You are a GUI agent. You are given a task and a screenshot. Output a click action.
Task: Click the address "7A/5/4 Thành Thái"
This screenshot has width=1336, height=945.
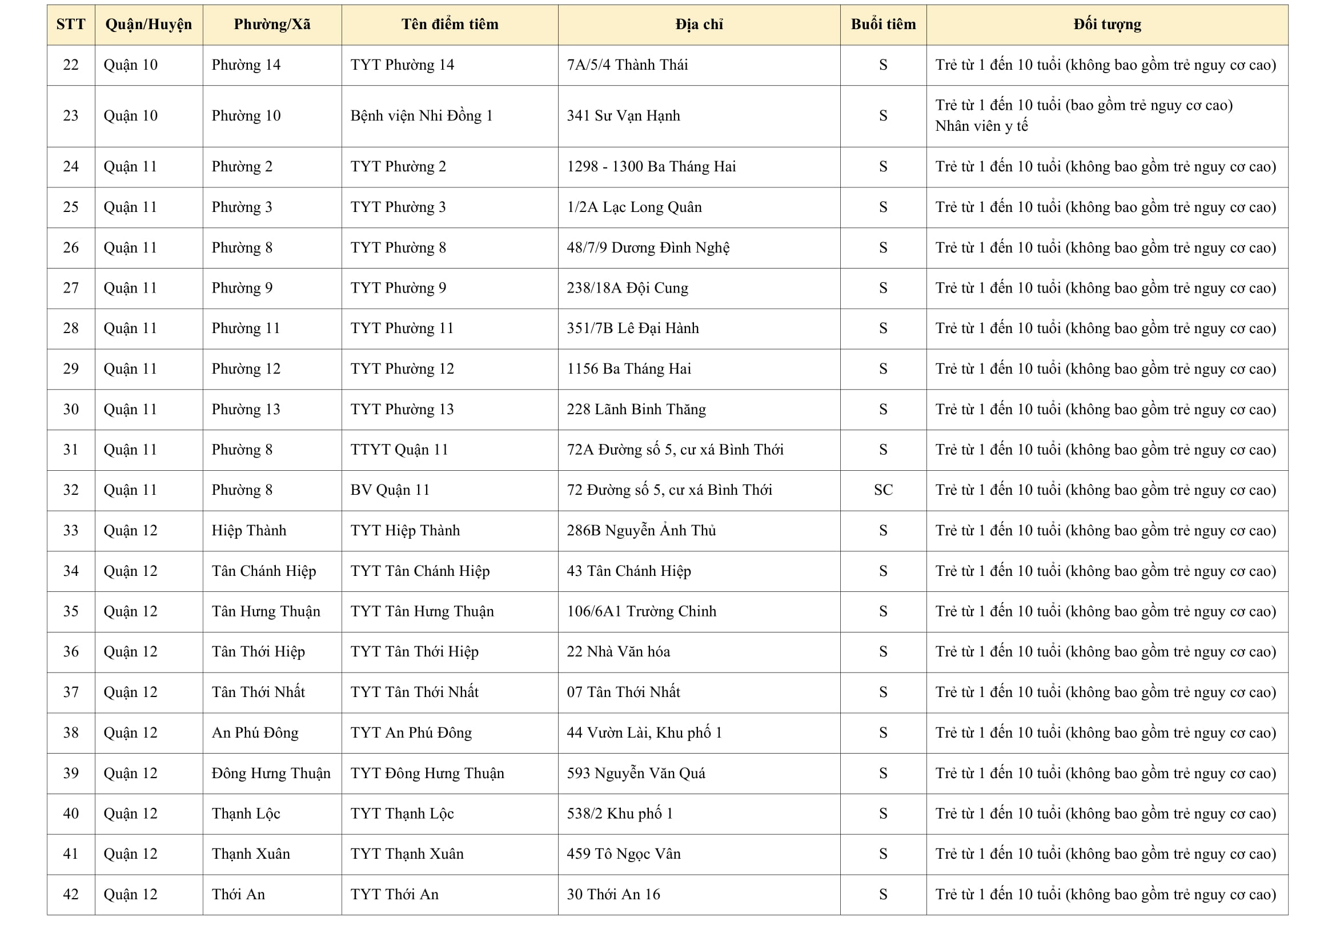coord(627,65)
